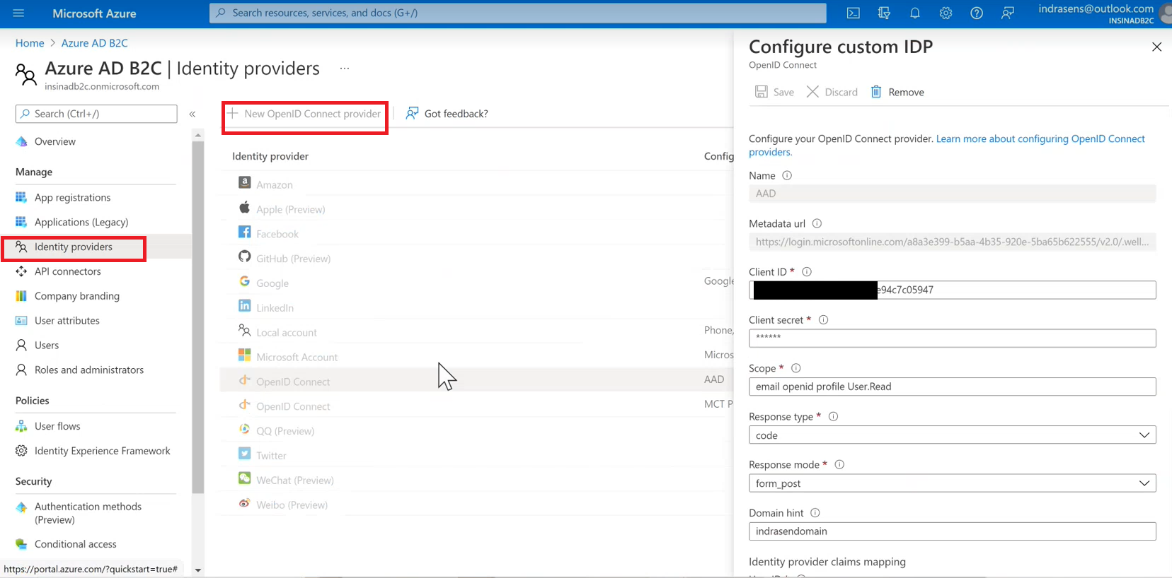Click the info icon next to Response mode
The height and width of the screenshot is (578, 1172).
pyautogui.click(x=839, y=464)
